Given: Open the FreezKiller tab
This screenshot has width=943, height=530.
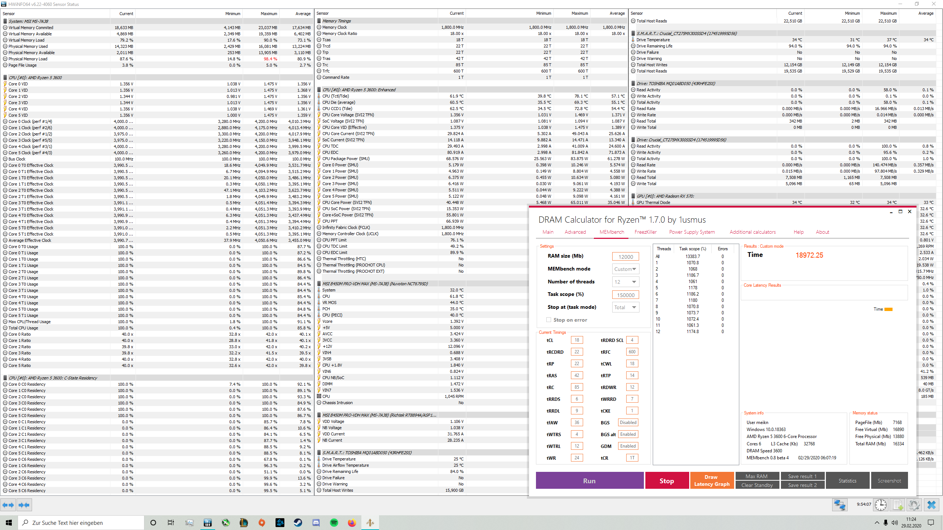Looking at the screenshot, I should (646, 232).
